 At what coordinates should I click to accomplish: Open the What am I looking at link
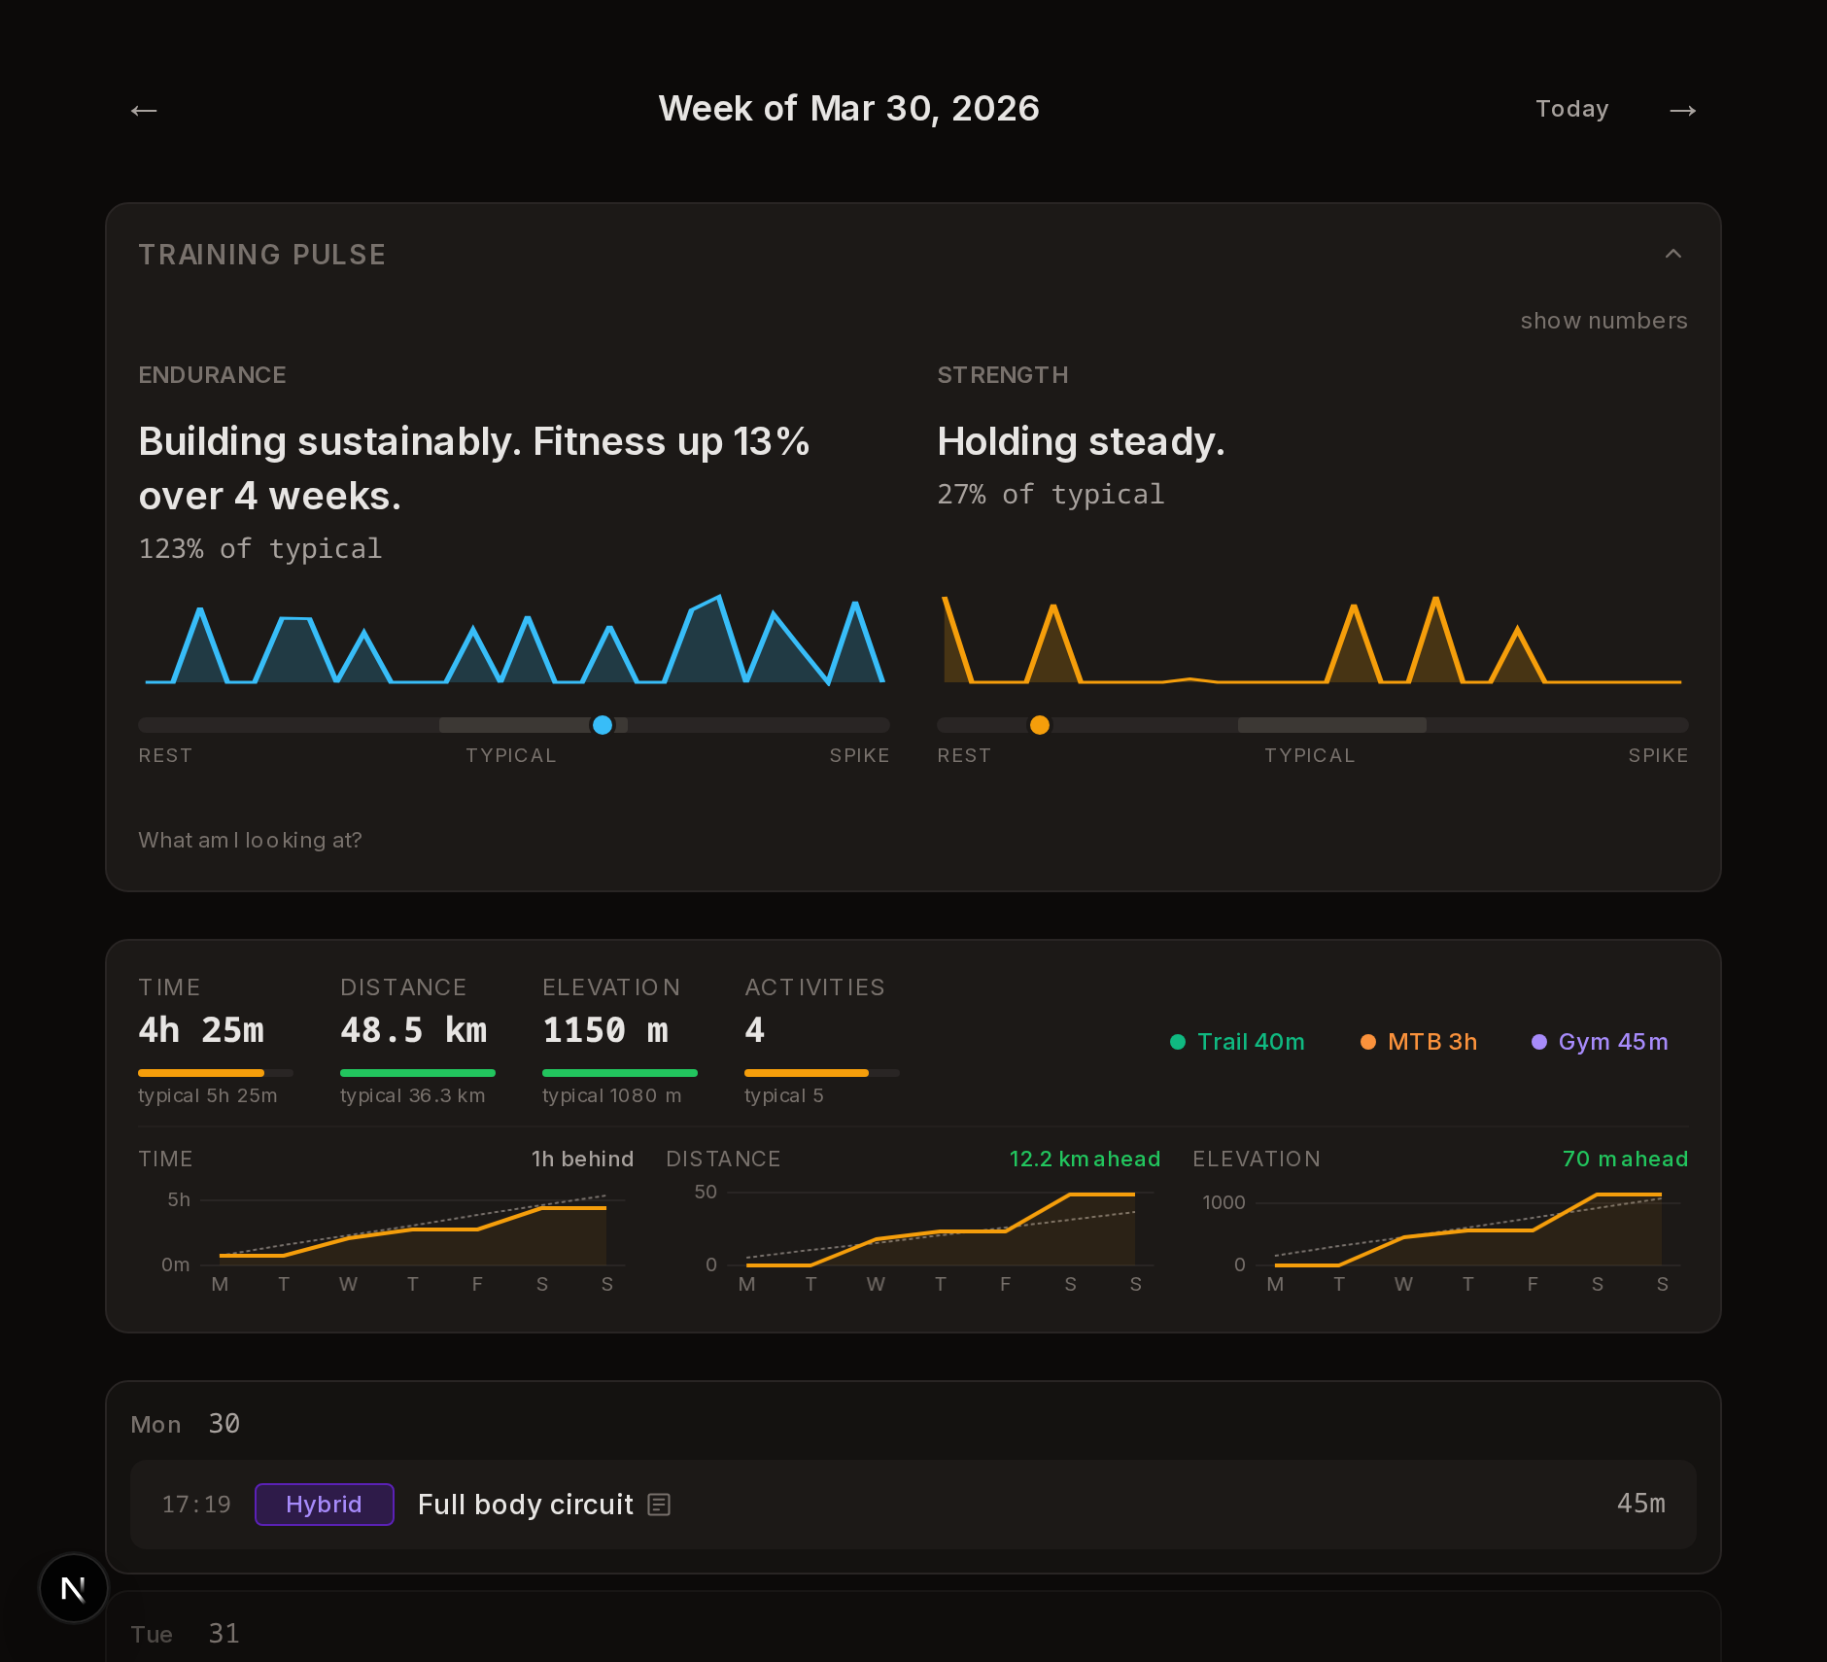[x=250, y=840]
